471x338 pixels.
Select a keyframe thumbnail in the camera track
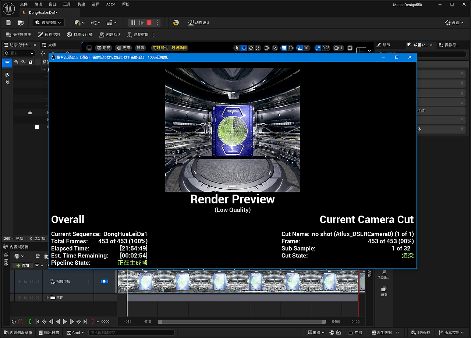click(145, 281)
